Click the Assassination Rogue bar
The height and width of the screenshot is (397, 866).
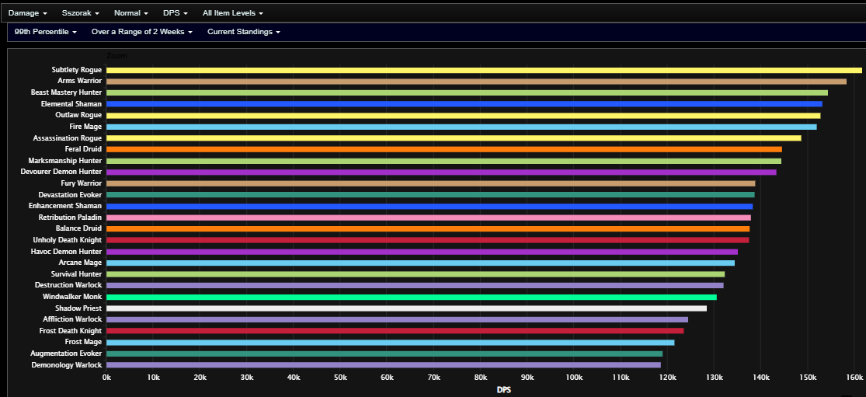[454, 138]
